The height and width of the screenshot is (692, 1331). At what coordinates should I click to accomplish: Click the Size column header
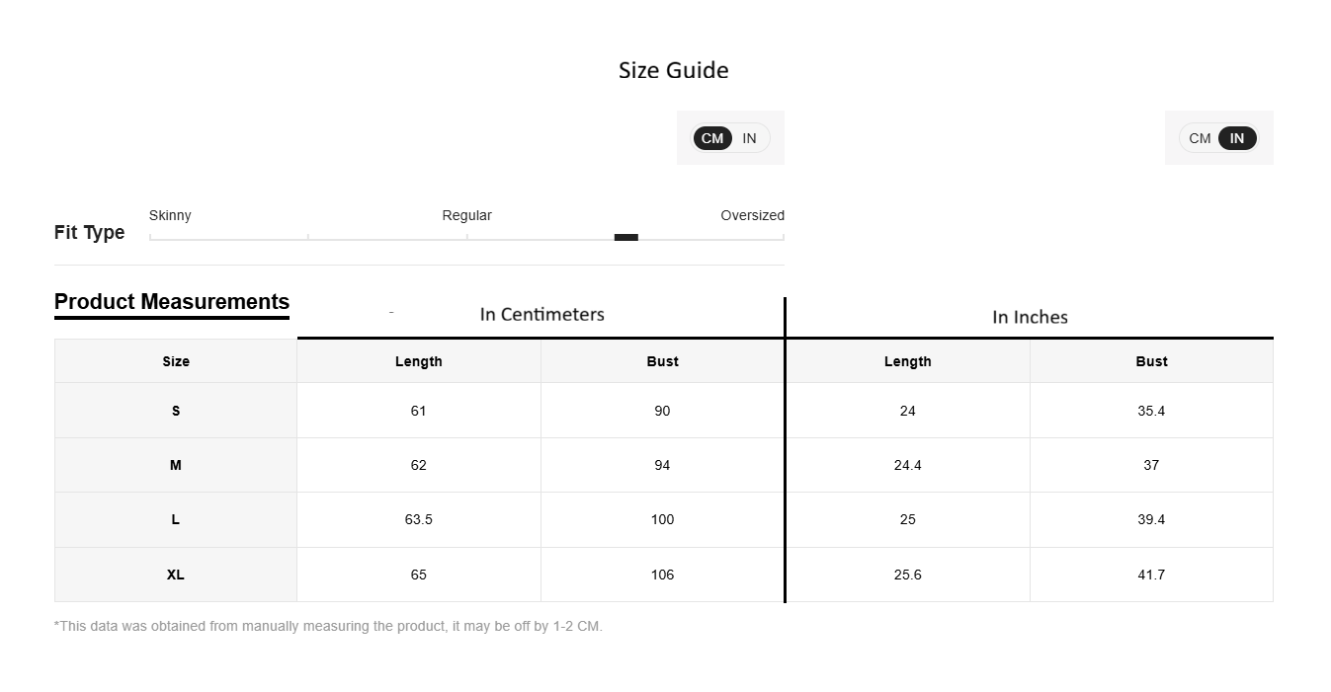[176, 361]
